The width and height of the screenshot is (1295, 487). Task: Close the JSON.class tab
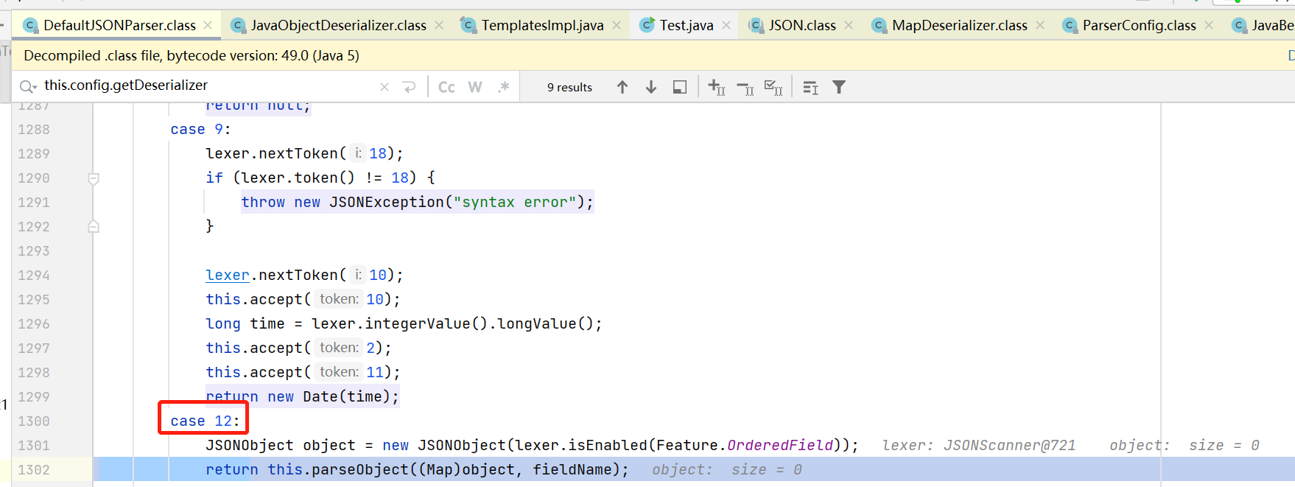[849, 25]
